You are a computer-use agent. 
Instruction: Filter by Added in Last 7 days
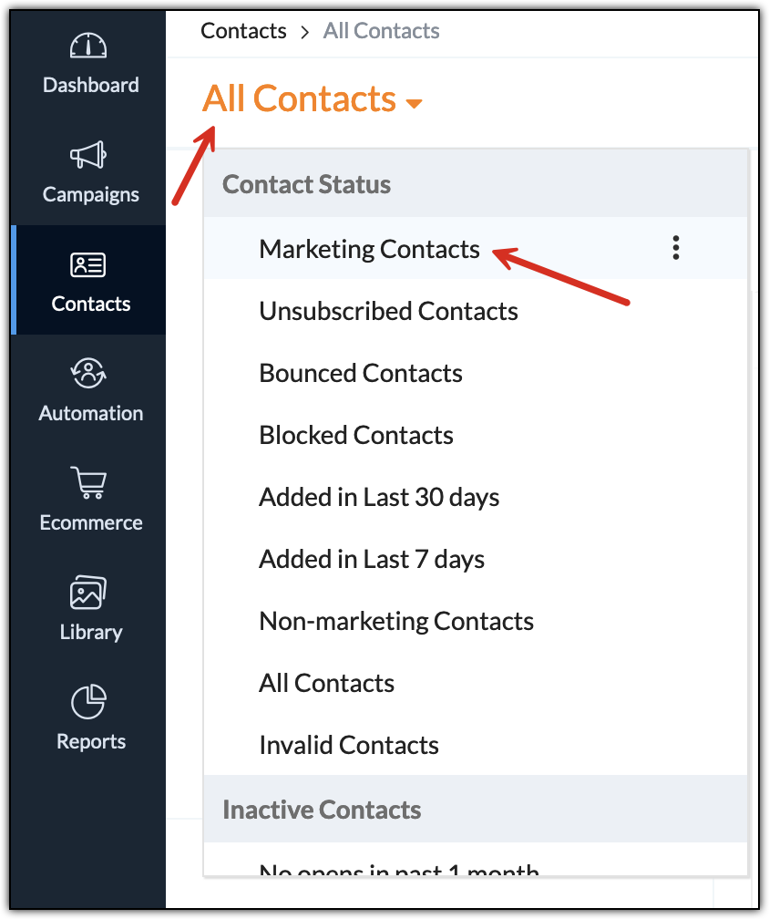click(372, 559)
